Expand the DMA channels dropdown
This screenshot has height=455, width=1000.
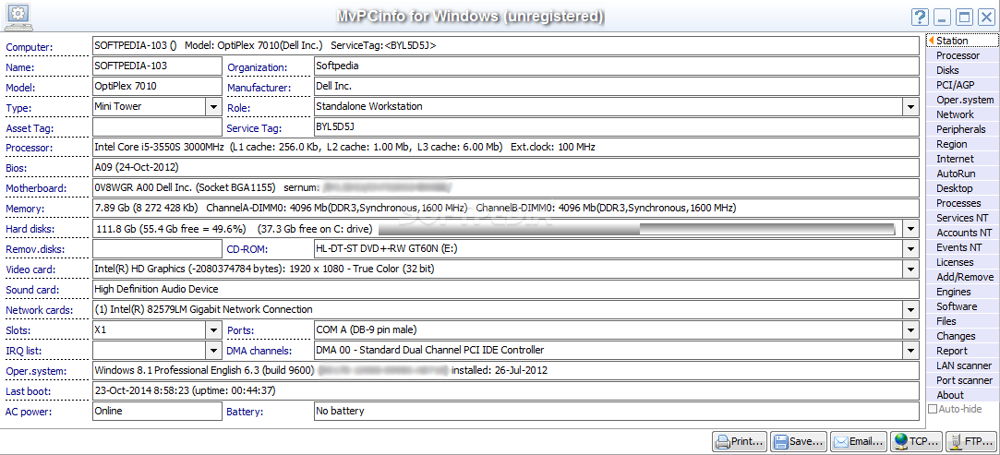pyautogui.click(x=910, y=351)
